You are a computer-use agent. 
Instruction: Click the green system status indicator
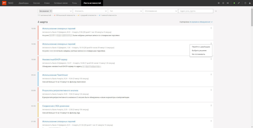[234, 3]
